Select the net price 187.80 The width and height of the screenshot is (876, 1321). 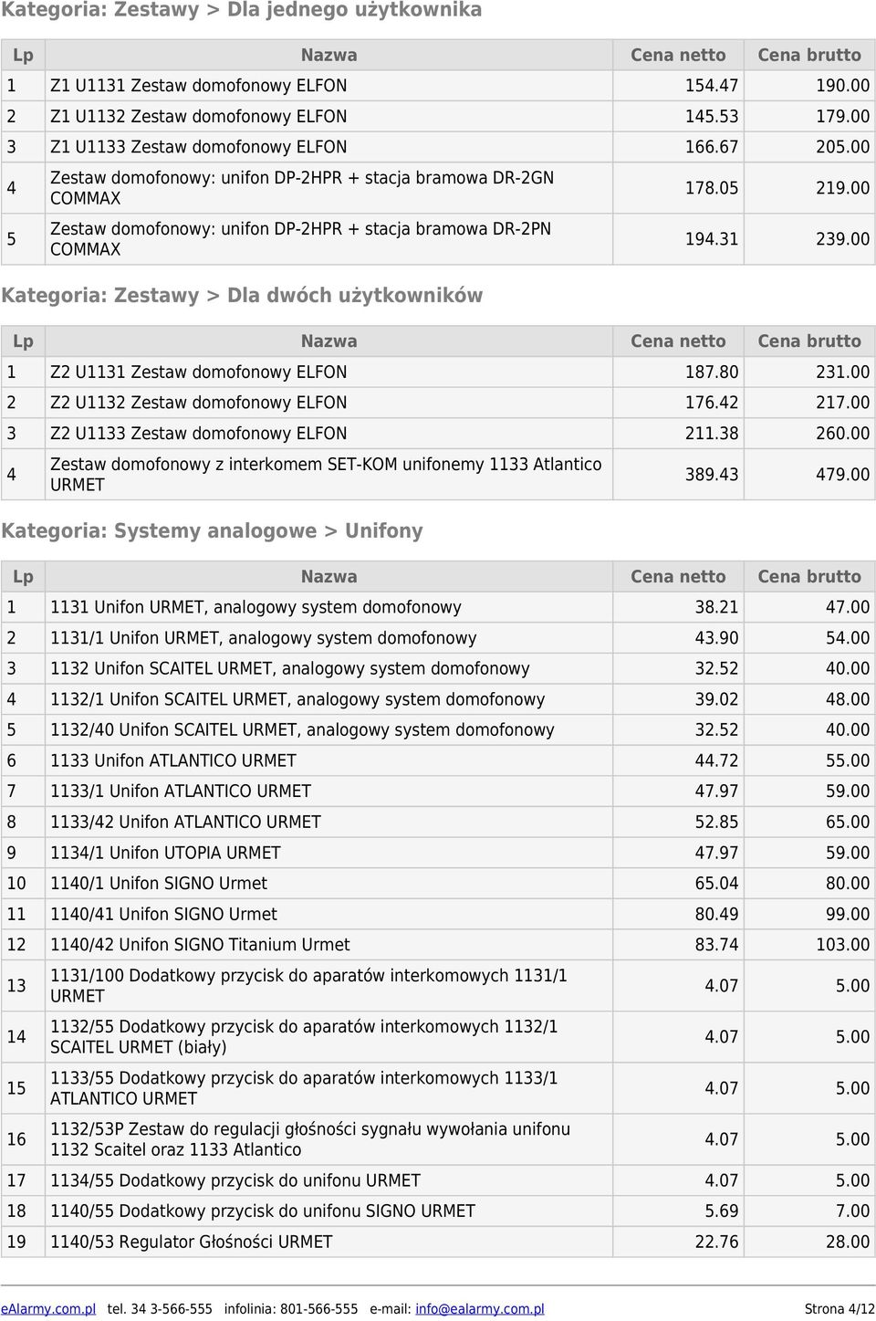pos(712,372)
